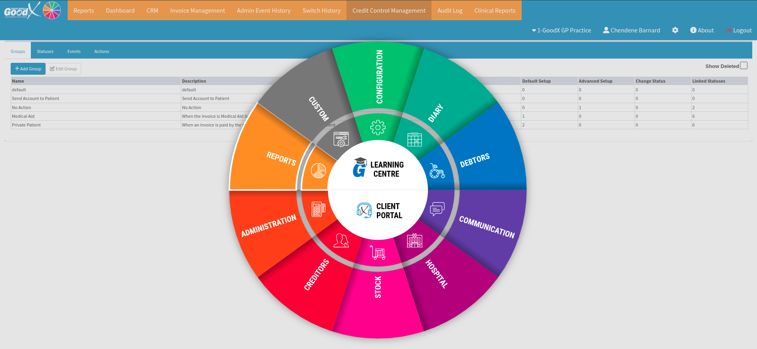Click the Hospital building icon
The image size is (757, 349).
coord(414,240)
